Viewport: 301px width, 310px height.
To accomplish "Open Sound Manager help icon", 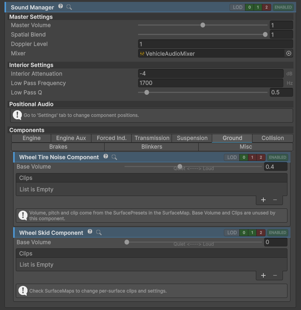I will (61, 6).
